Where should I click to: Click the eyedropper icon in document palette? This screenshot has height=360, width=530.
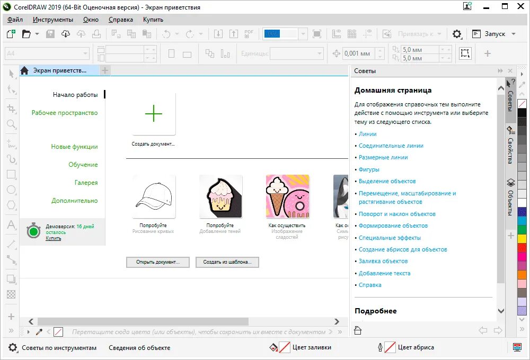click(39, 332)
